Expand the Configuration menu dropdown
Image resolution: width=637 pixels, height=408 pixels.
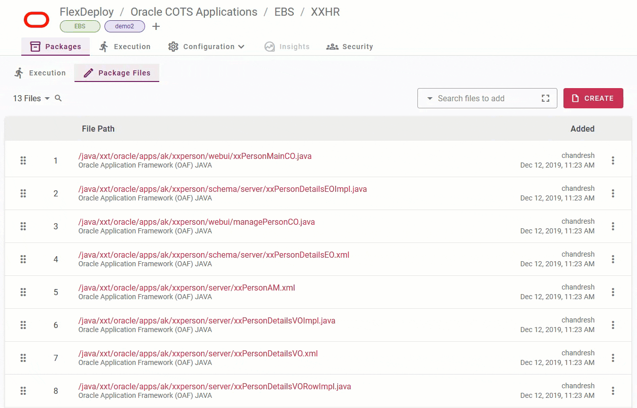pyautogui.click(x=206, y=47)
